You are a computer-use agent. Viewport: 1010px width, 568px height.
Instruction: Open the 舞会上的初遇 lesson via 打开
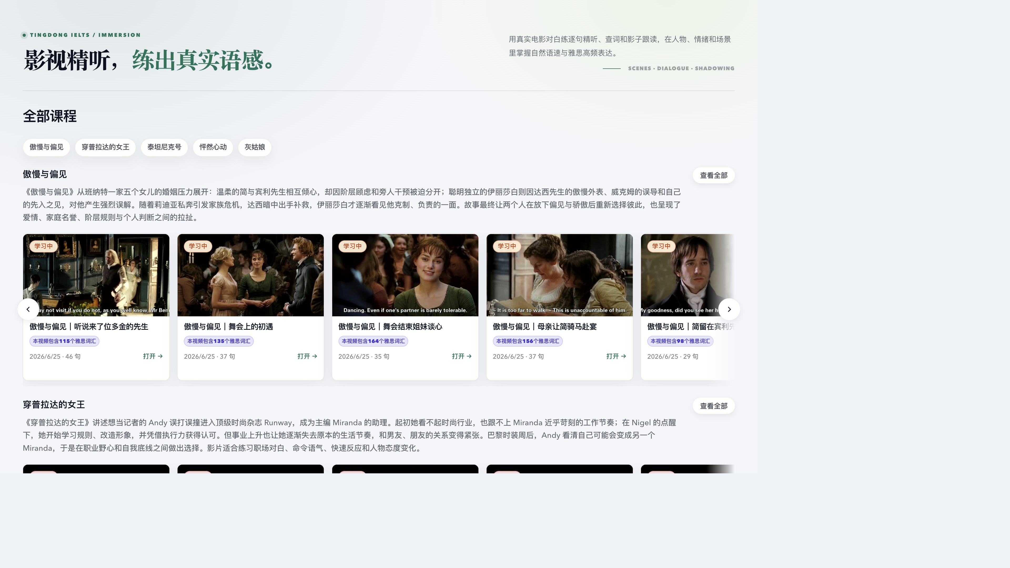click(307, 356)
